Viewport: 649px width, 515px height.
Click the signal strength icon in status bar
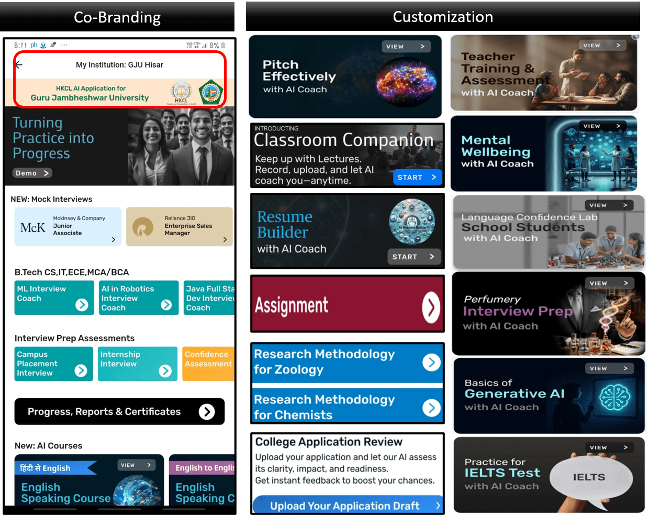(205, 46)
